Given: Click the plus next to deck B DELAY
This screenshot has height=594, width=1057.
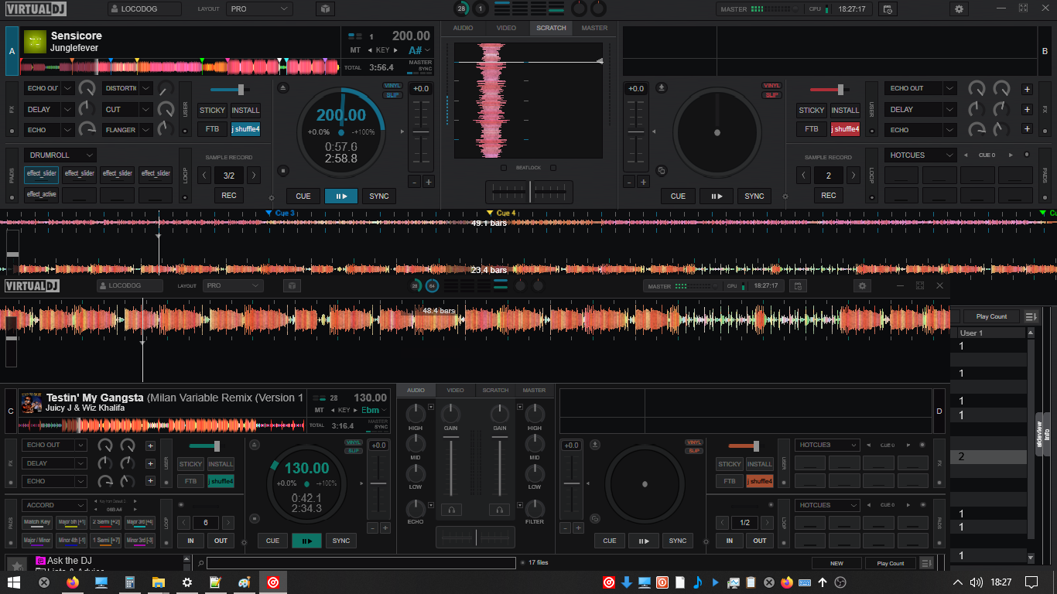Looking at the screenshot, I should click(x=1027, y=109).
